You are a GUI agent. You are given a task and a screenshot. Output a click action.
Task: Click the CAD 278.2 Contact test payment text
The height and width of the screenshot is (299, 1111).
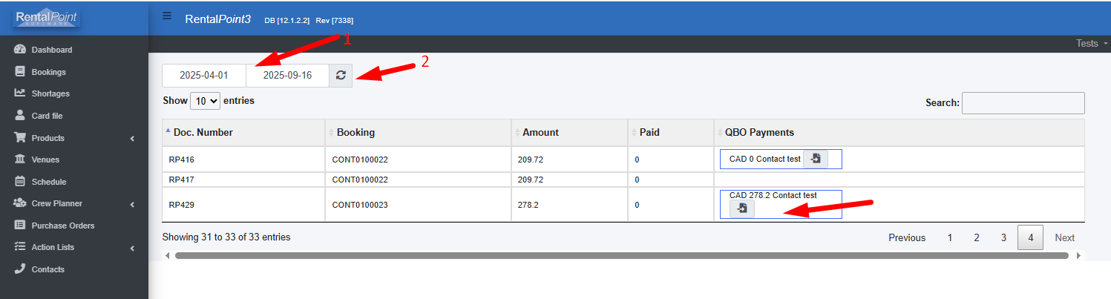pyautogui.click(x=773, y=195)
